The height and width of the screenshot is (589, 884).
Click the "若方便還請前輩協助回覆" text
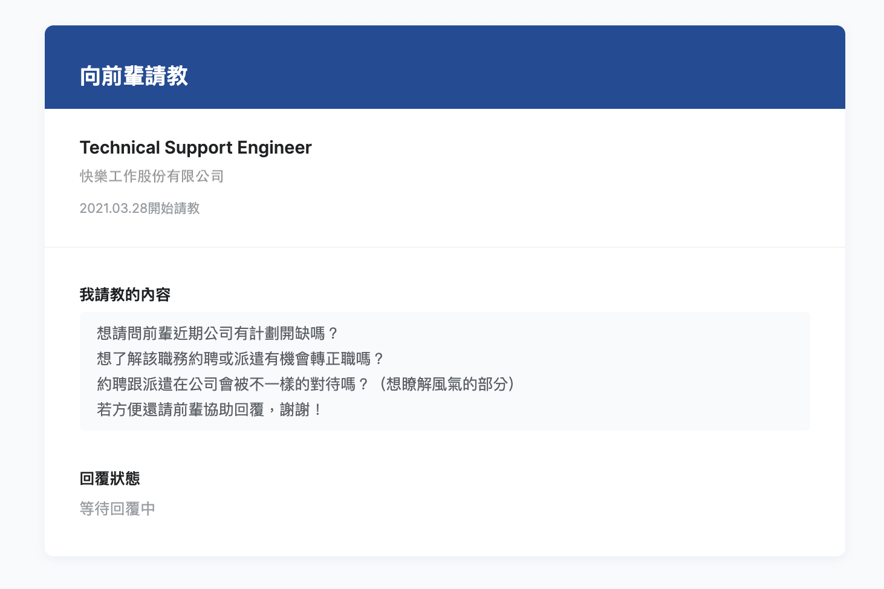click(x=180, y=409)
